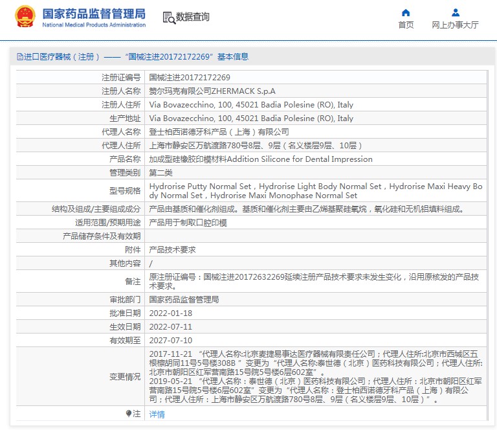Select registration number 国械注进20172172269 cell

pyautogui.click(x=190, y=78)
